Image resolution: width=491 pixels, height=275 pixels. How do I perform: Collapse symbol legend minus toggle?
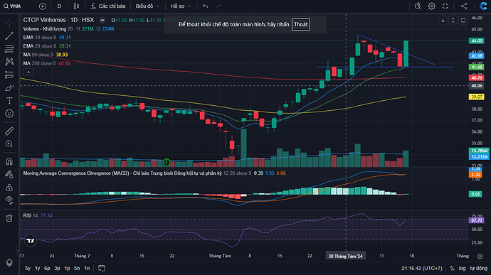[102, 20]
